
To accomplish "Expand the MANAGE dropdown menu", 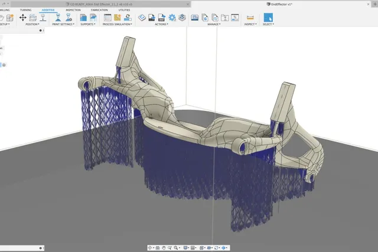I will click(214, 24).
